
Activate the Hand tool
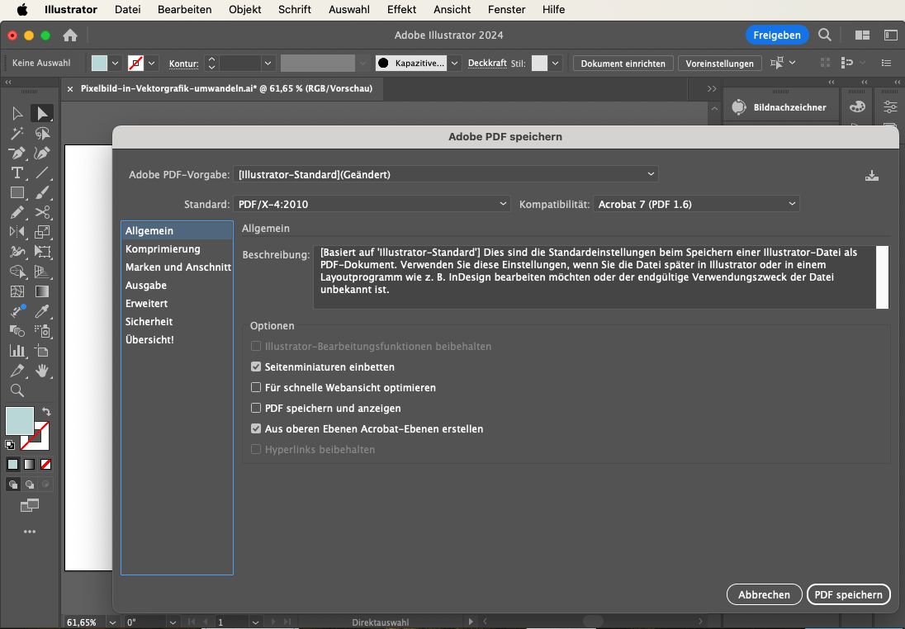click(43, 371)
